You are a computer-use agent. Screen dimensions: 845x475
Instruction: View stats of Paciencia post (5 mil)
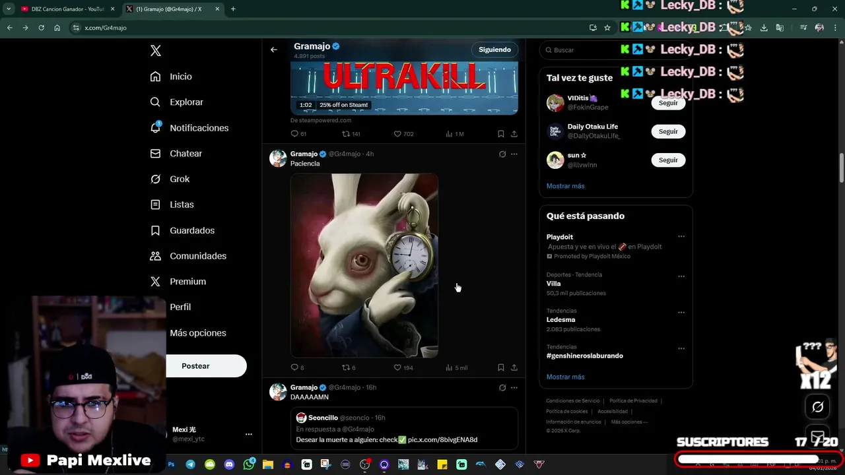coord(457,367)
